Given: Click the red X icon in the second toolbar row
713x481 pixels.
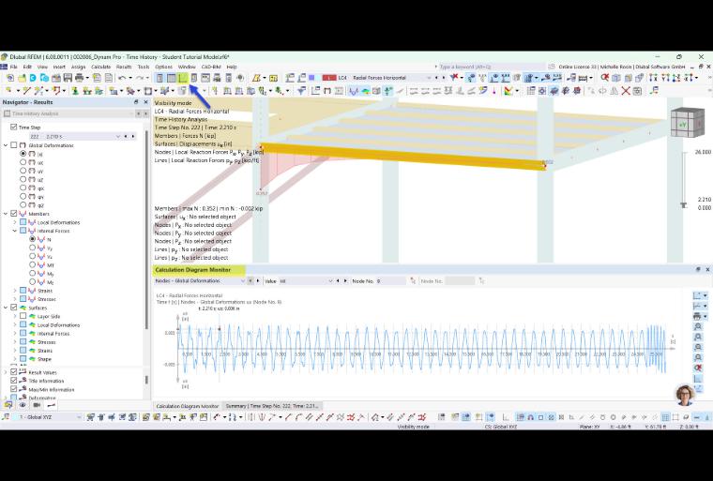Looking at the screenshot, I should (626, 91).
